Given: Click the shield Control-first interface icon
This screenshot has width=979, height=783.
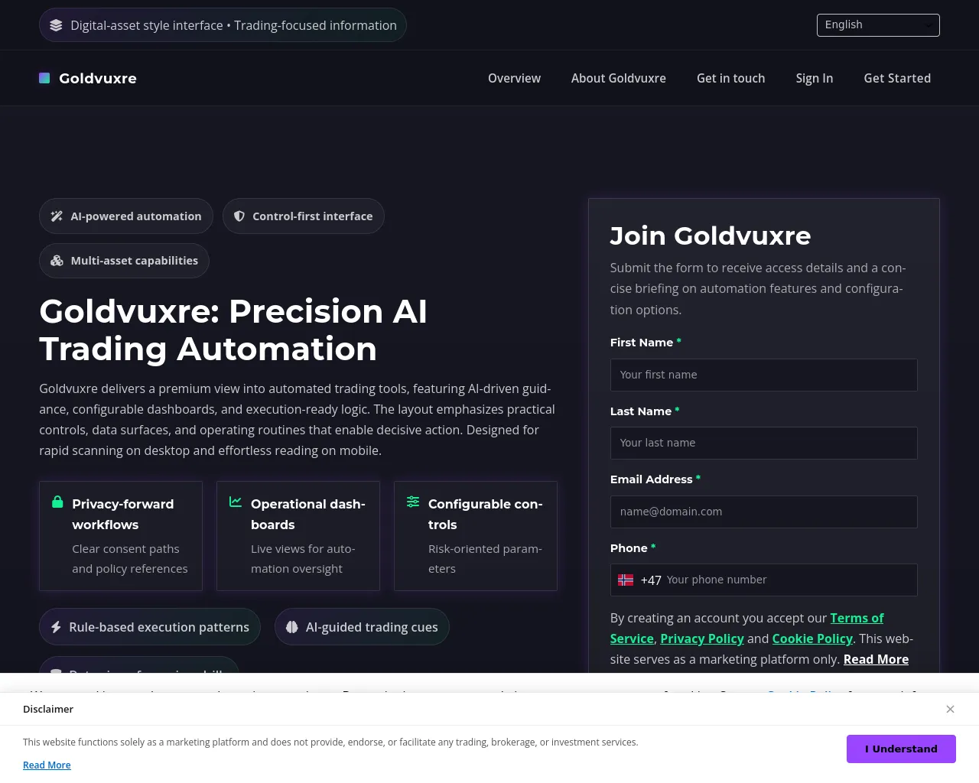Looking at the screenshot, I should [239, 216].
